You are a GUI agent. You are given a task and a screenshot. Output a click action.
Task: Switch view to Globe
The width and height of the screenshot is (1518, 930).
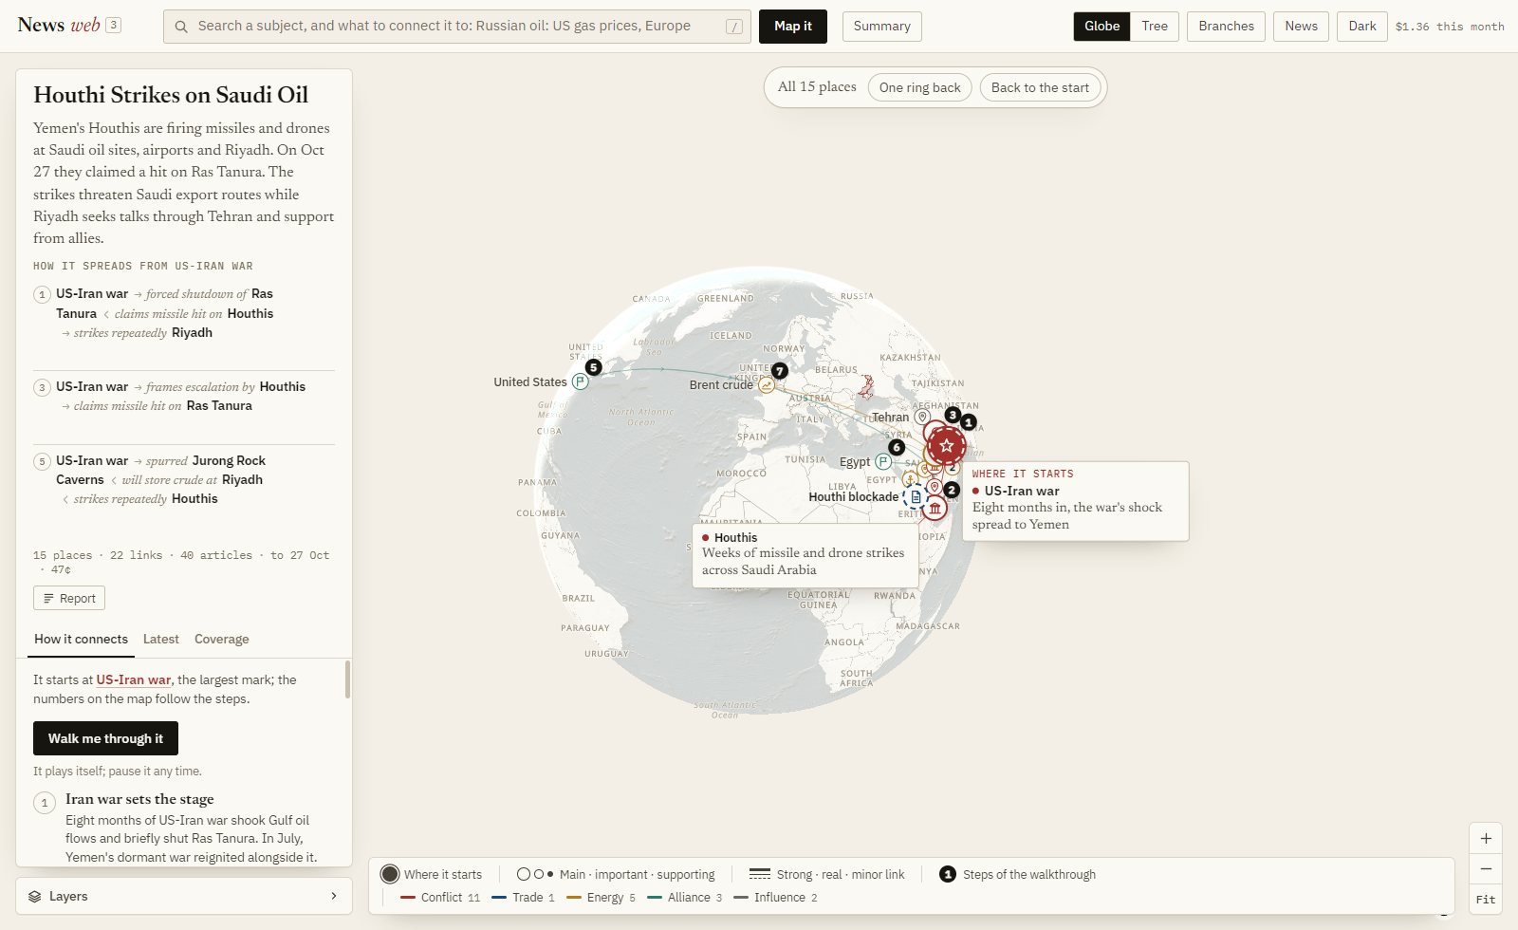(x=1101, y=27)
